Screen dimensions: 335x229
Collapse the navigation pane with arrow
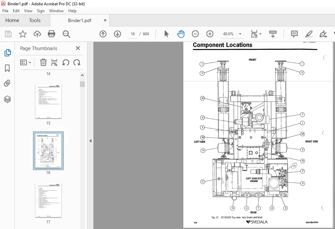pyautogui.click(x=90, y=141)
